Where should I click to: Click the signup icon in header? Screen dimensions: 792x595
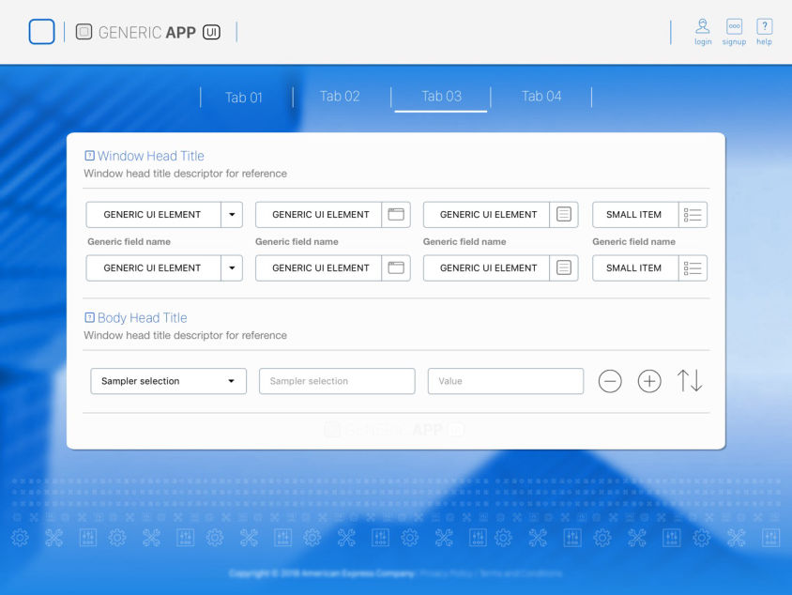click(734, 27)
